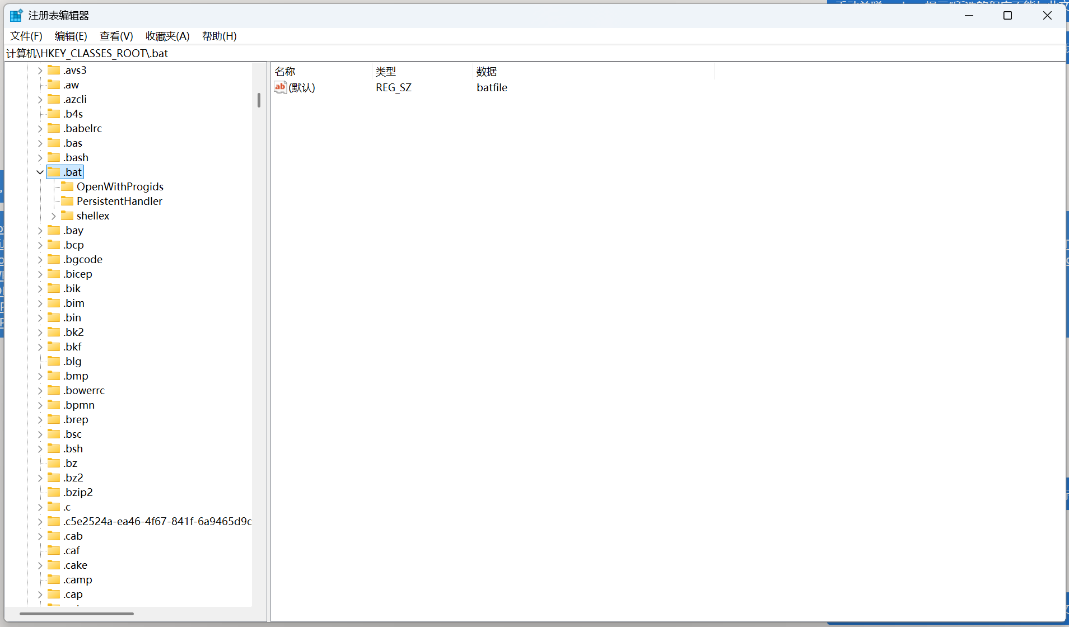Viewport: 1069px width, 627px height.
Task: Select the .bzip2 key label
Action: [78, 492]
